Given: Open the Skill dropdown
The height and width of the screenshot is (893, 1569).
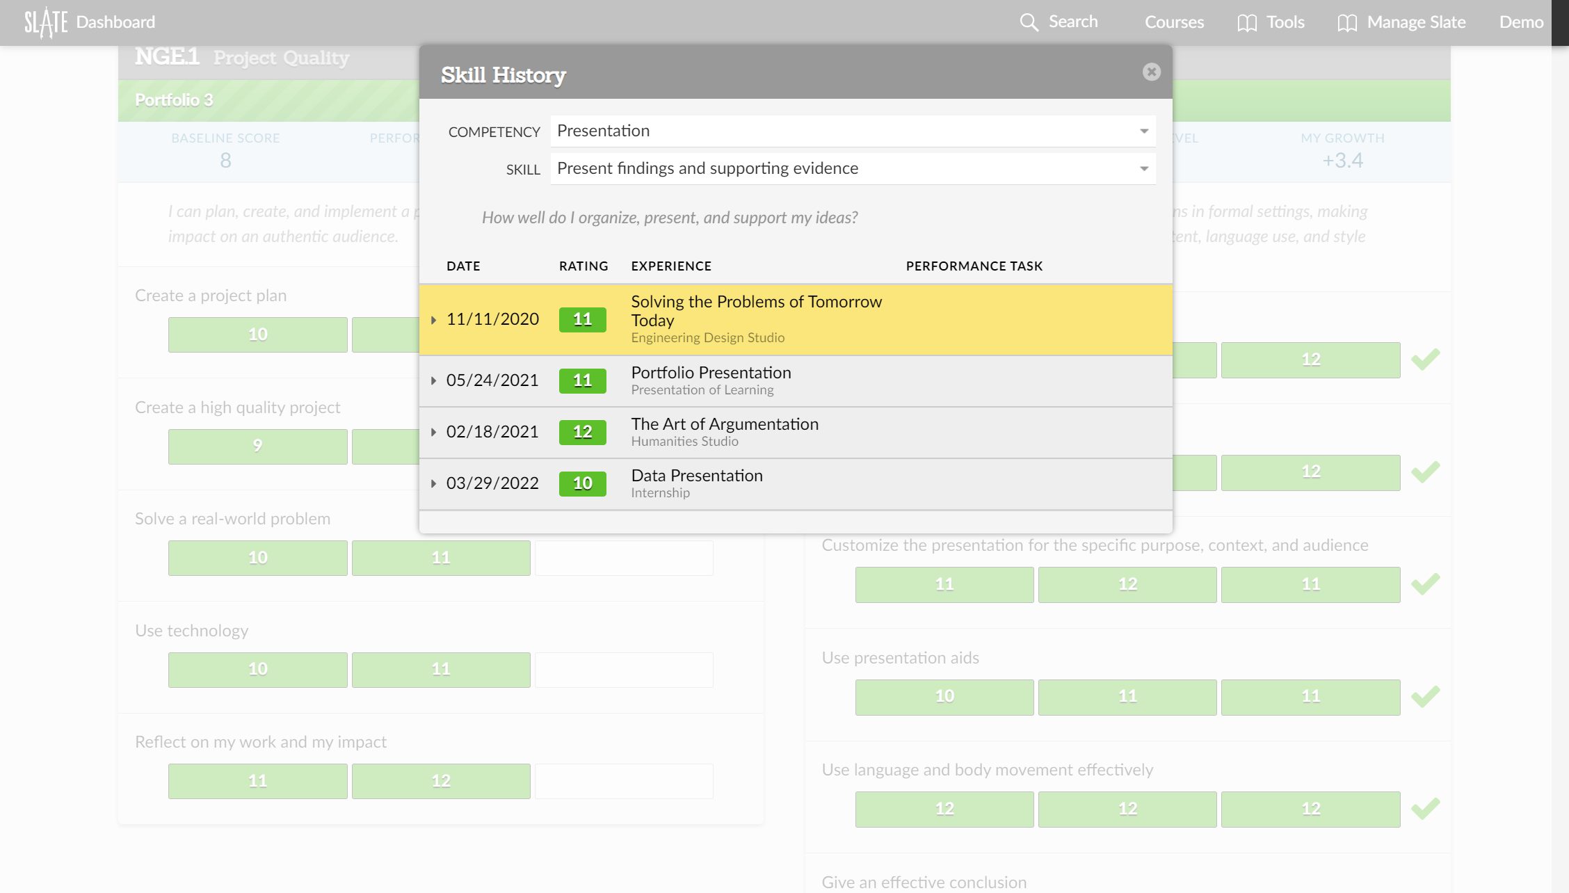Looking at the screenshot, I should click(853, 168).
